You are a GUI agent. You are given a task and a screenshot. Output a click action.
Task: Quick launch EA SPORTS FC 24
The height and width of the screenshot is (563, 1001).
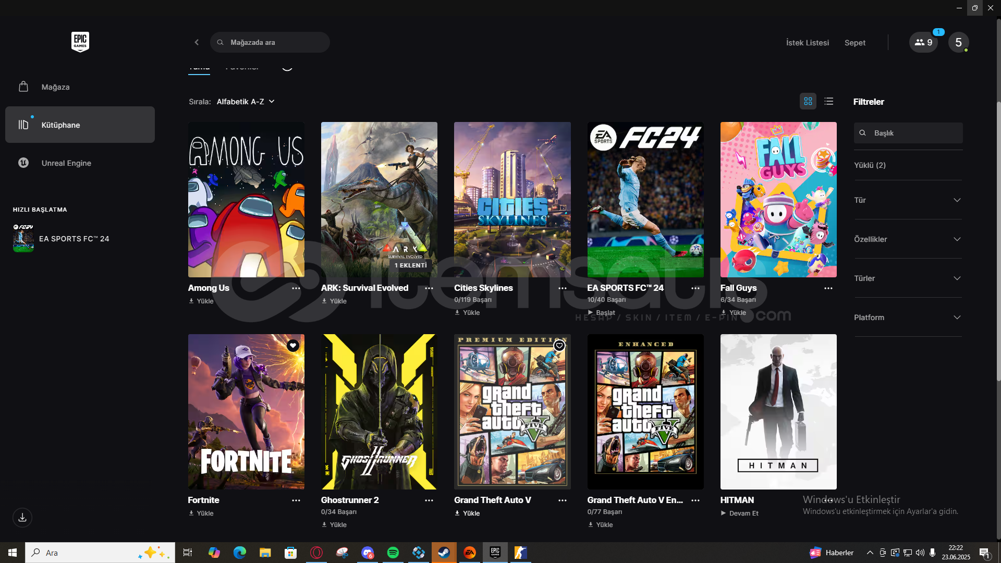click(62, 238)
